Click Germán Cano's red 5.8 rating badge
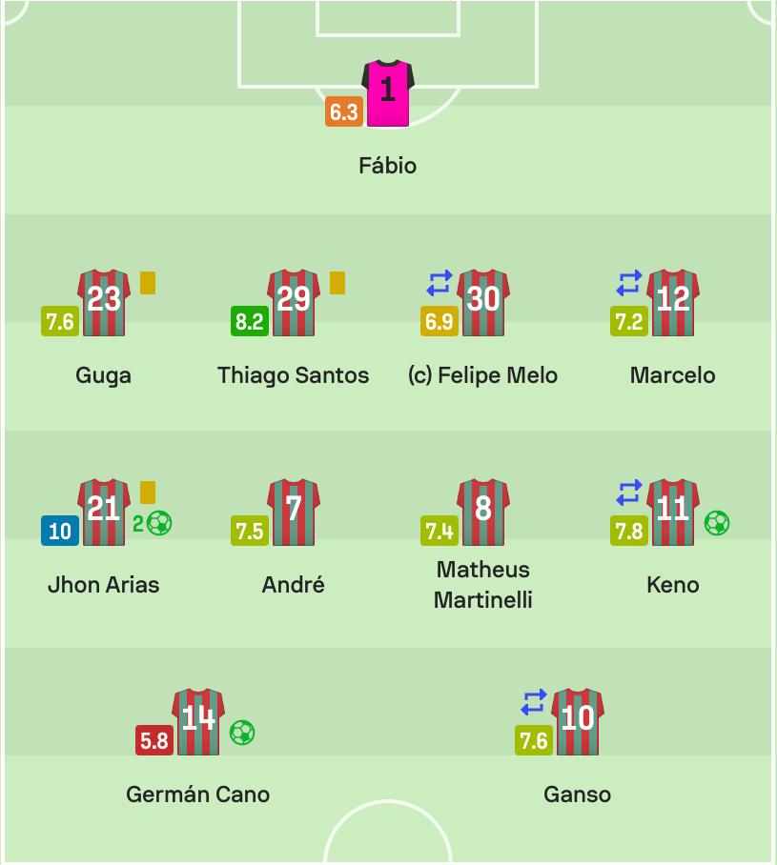The image size is (777, 865). [154, 740]
